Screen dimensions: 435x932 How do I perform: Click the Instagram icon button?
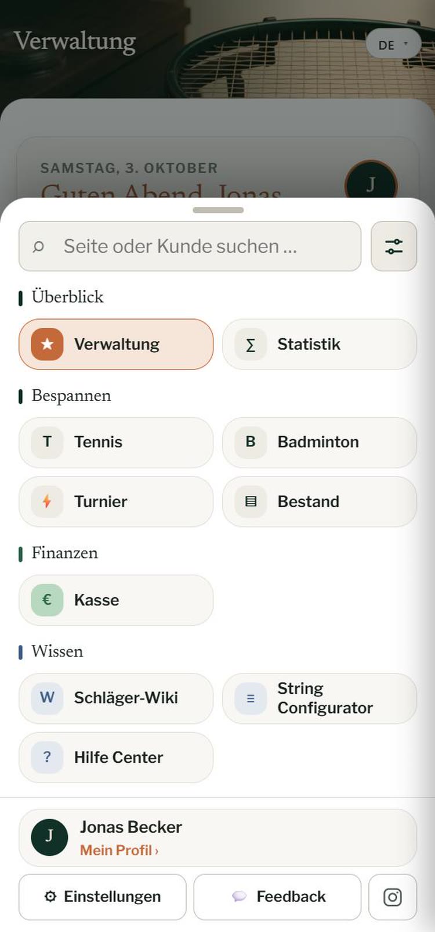[393, 897]
